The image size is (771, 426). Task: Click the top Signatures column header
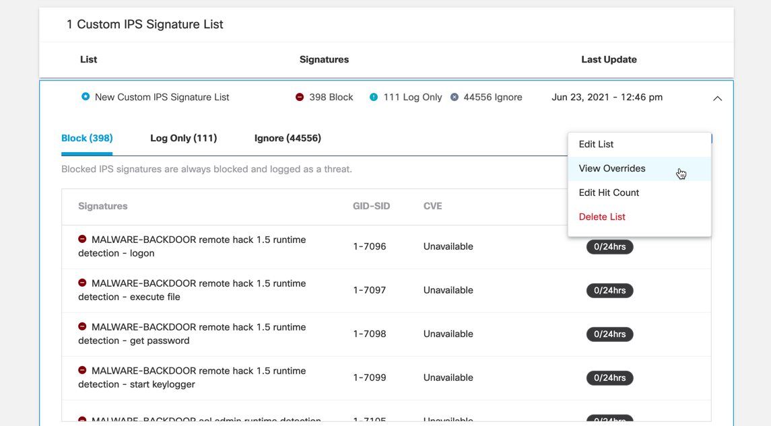pyautogui.click(x=324, y=59)
